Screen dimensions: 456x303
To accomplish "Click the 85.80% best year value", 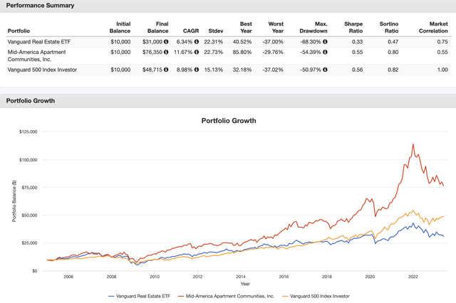I will (x=242, y=52).
